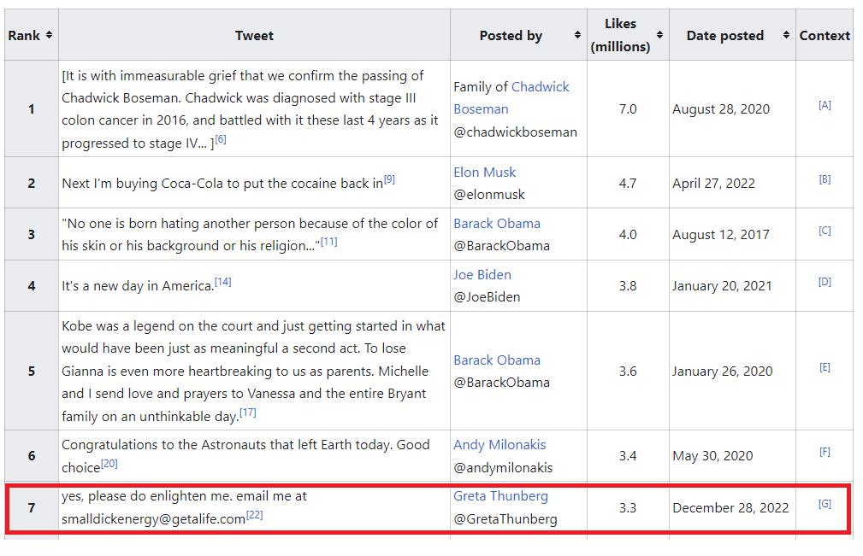Open the Chadwick Boseman link
863x556 pixels.
(540, 87)
